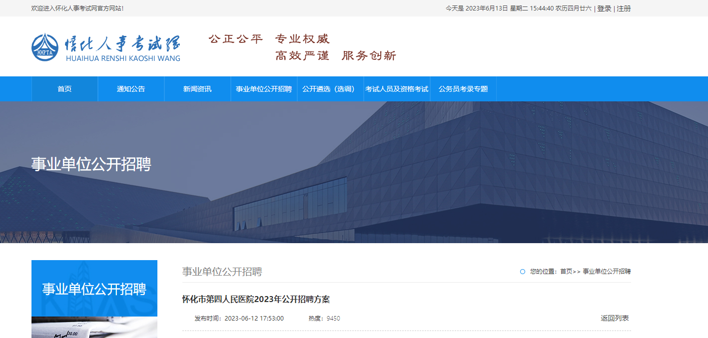
Task: Click HUAIHUA RENSHI KAOSHI WANG text under logo
Action: coord(123,58)
